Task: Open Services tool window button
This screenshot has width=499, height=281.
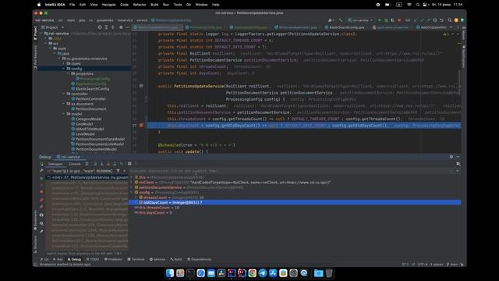Action: click(157, 259)
